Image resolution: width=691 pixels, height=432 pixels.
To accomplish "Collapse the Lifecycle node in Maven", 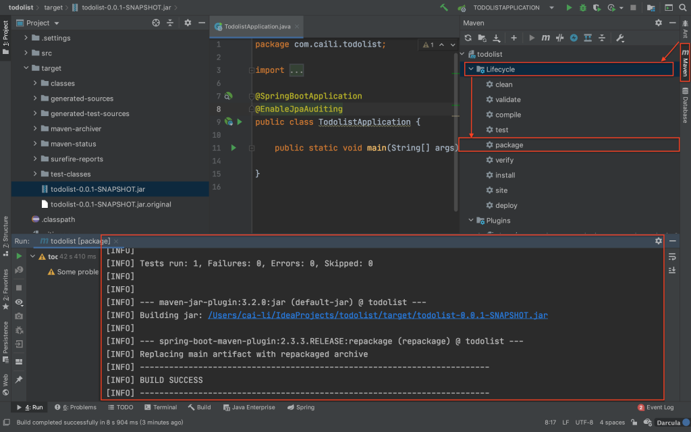I will (471, 70).
